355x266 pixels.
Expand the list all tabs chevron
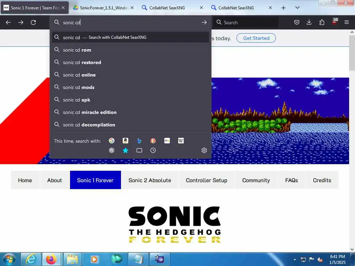pos(297,8)
